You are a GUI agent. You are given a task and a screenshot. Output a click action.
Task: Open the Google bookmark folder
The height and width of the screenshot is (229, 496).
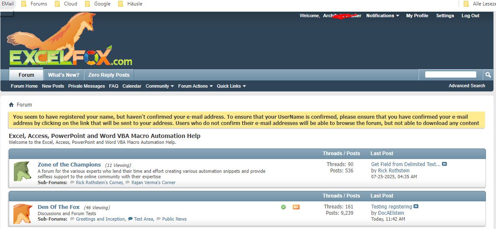click(98, 4)
